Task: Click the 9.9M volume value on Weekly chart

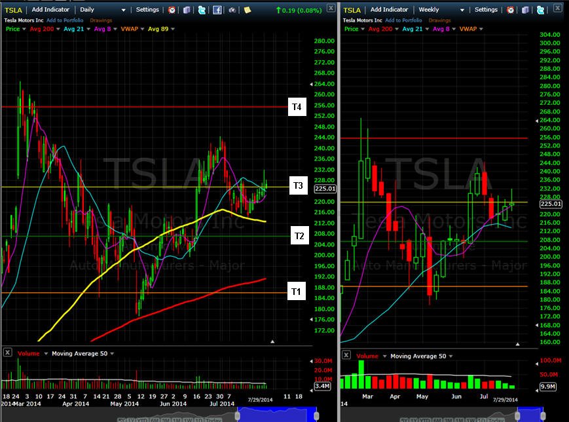Action: tap(548, 387)
